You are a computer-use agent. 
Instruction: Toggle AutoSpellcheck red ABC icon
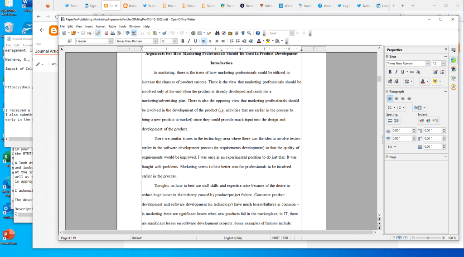(x=134, y=33)
